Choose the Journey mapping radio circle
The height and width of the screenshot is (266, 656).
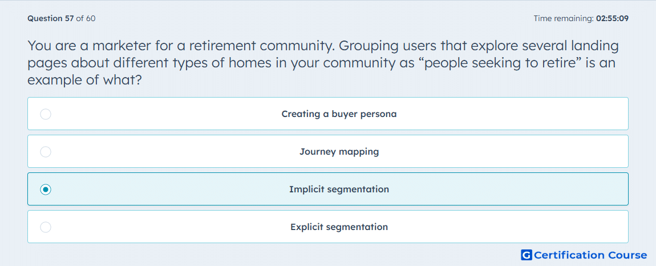(x=46, y=152)
